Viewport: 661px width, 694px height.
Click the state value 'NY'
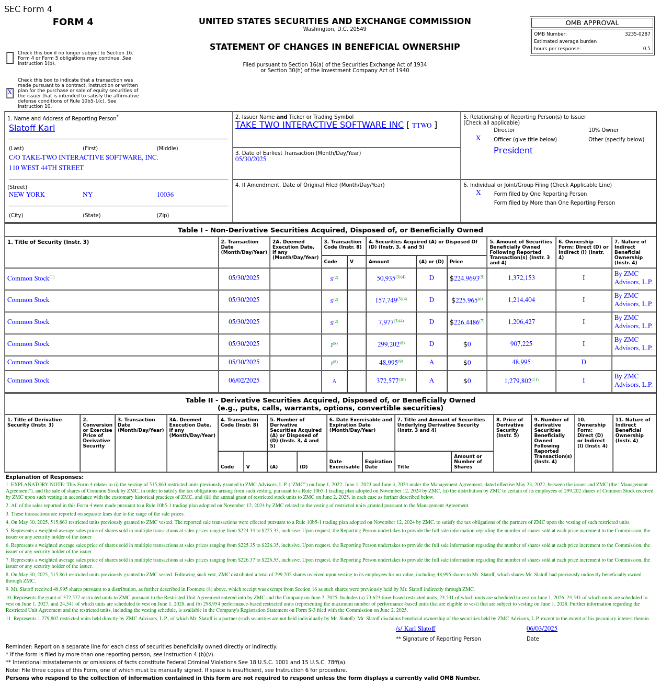click(87, 195)
